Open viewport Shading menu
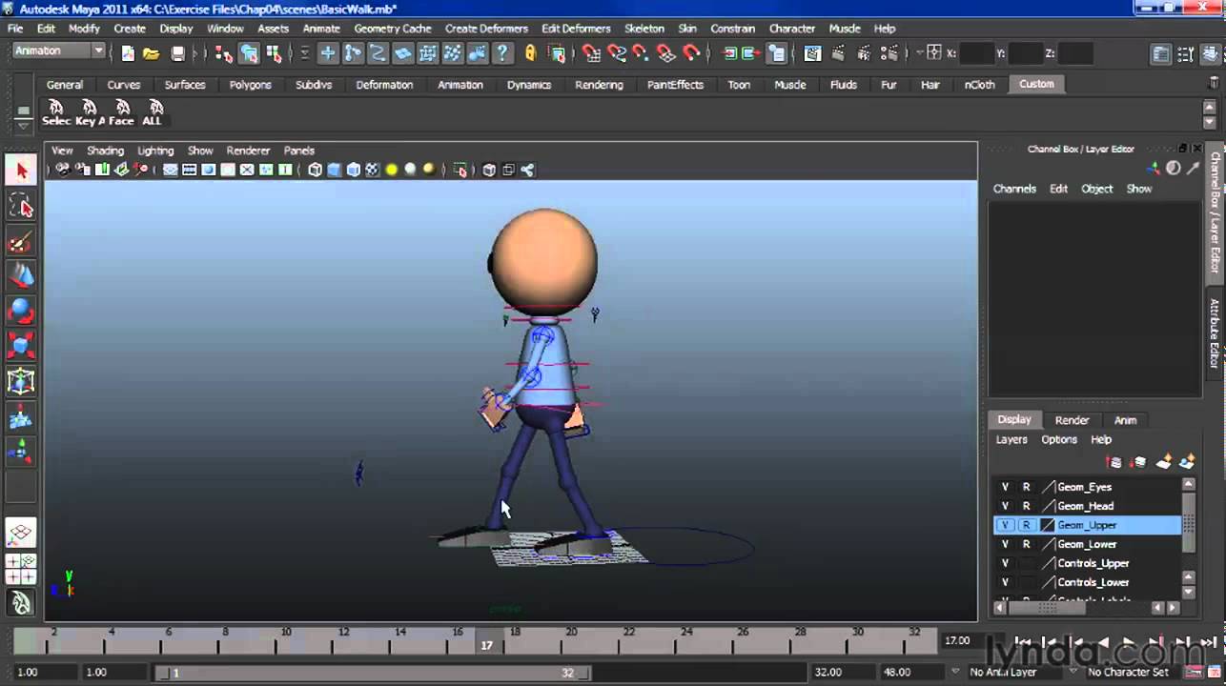The image size is (1226, 686). point(105,151)
